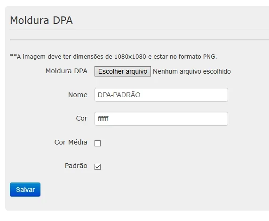
Task: Click the word PNG in the note
Action: (x=210, y=56)
